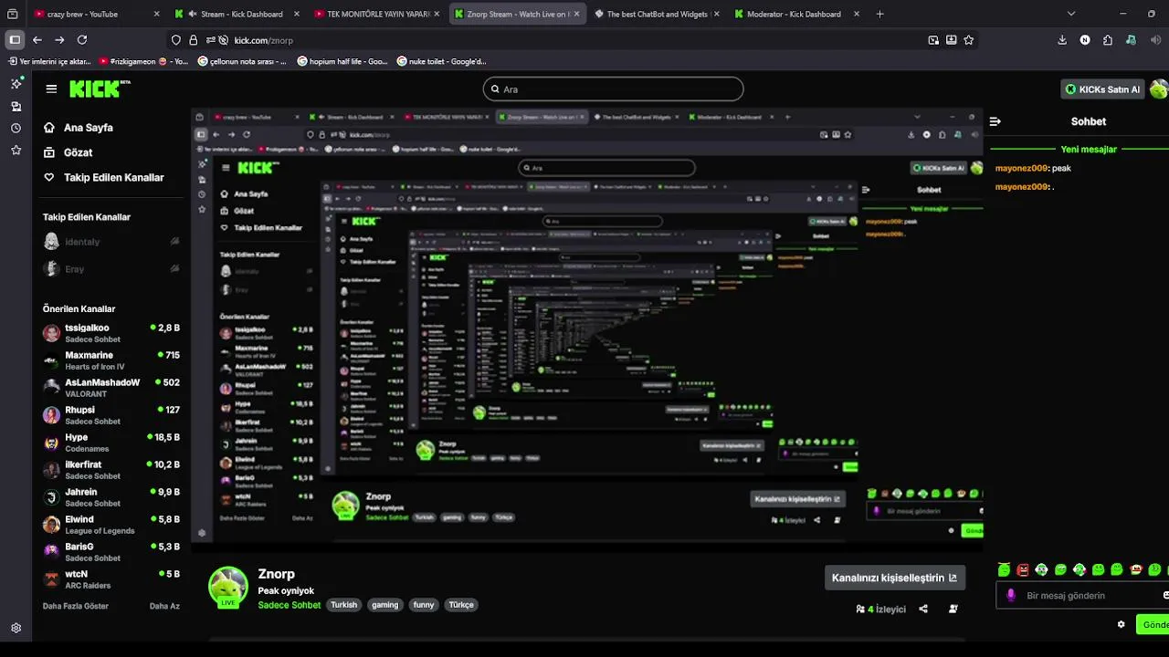Focus the Ara search field
The image size is (1169, 657).
pyautogui.click(x=613, y=89)
